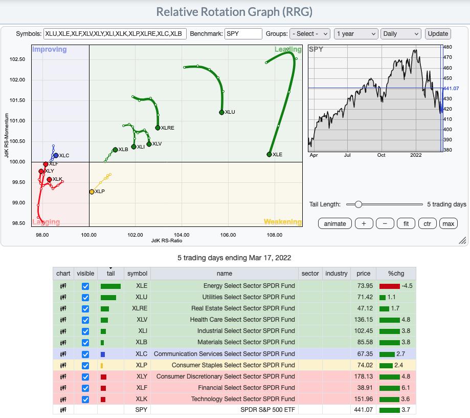The width and height of the screenshot is (470, 418).
Task: Click the Update button
Action: pyautogui.click(x=438, y=34)
